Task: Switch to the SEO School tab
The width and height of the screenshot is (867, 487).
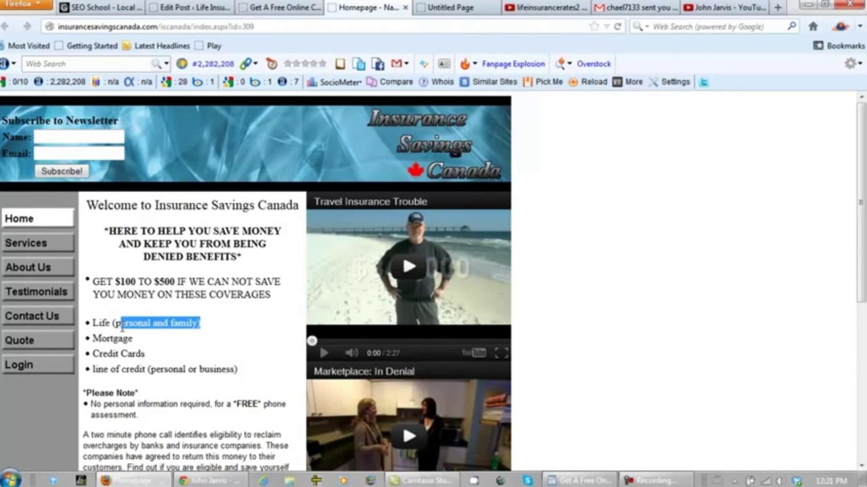Action: [x=100, y=7]
